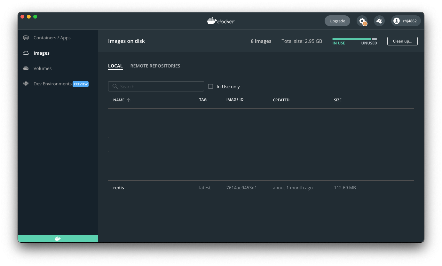This screenshot has height=266, width=442.
Task: Open Containers / Apps section
Action: [x=52, y=38]
